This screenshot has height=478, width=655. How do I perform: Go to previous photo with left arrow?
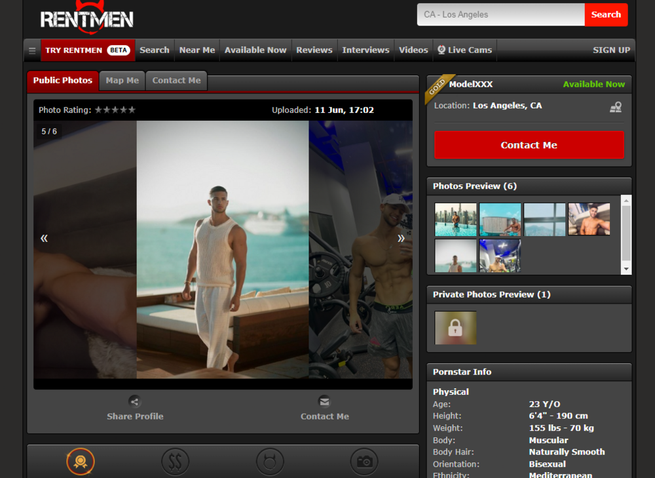(45, 238)
